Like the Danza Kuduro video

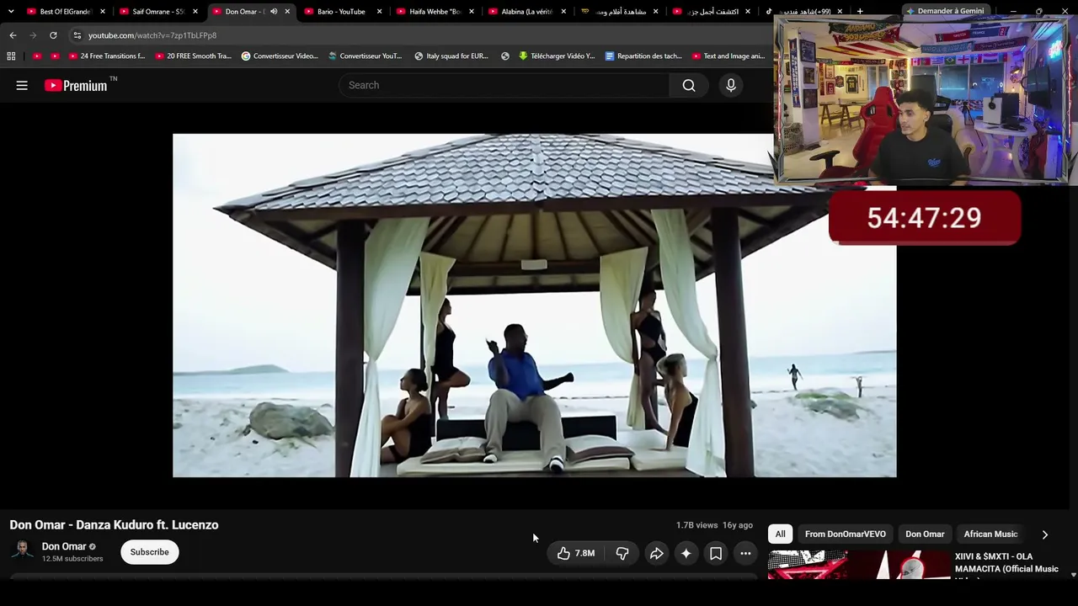(x=576, y=553)
